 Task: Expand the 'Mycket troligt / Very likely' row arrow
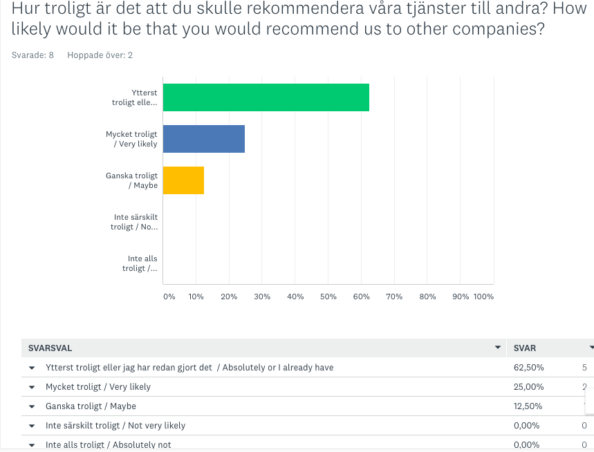32,387
